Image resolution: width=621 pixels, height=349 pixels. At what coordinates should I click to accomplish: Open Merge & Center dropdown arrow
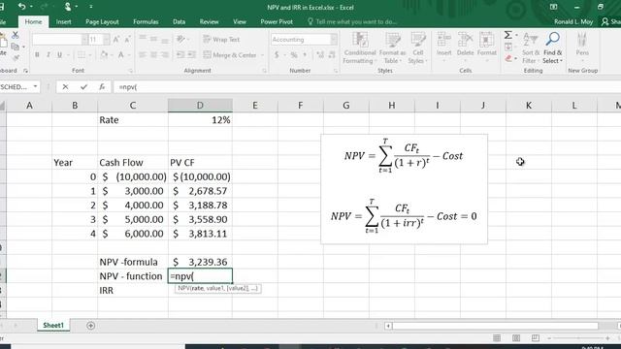click(x=262, y=55)
